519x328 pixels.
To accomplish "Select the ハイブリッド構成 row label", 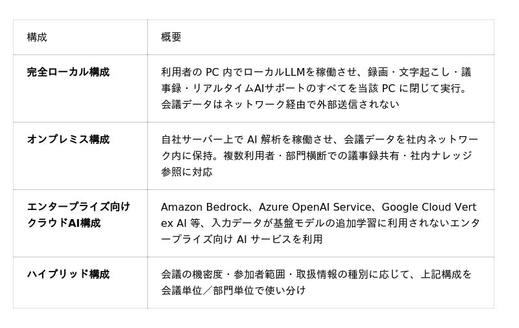I will coord(68,274).
